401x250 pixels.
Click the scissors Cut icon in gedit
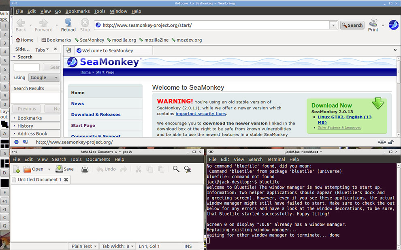(x=139, y=169)
